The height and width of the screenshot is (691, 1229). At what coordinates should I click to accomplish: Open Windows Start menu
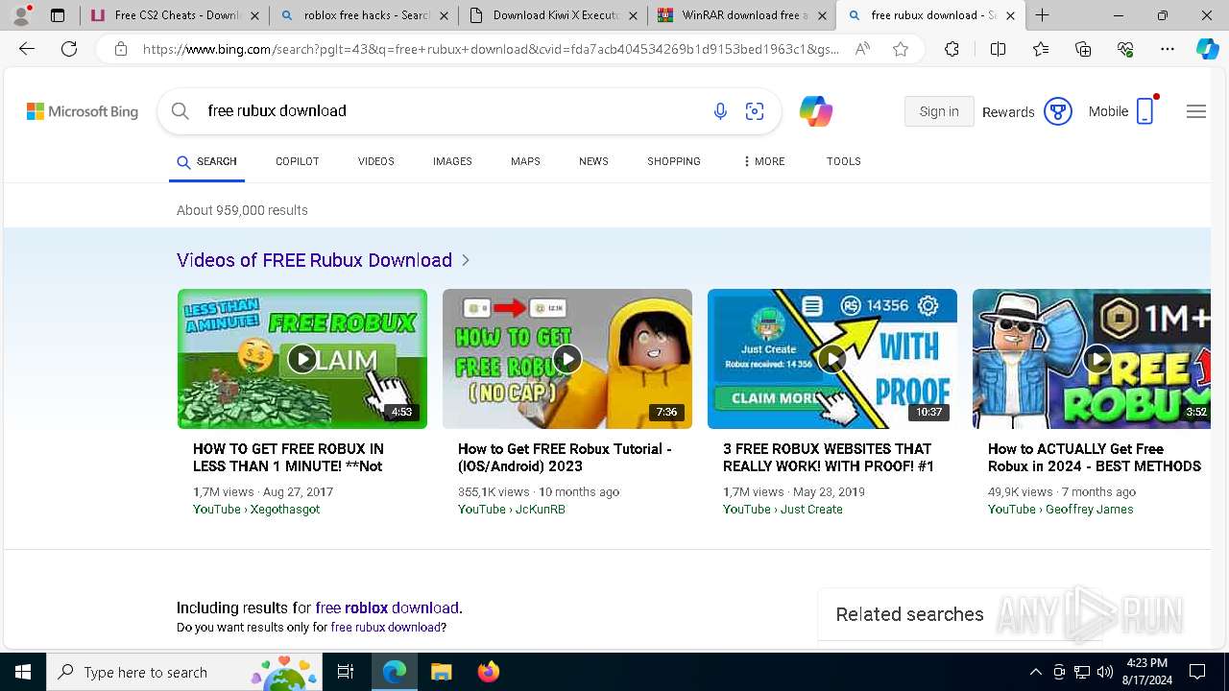(23, 672)
